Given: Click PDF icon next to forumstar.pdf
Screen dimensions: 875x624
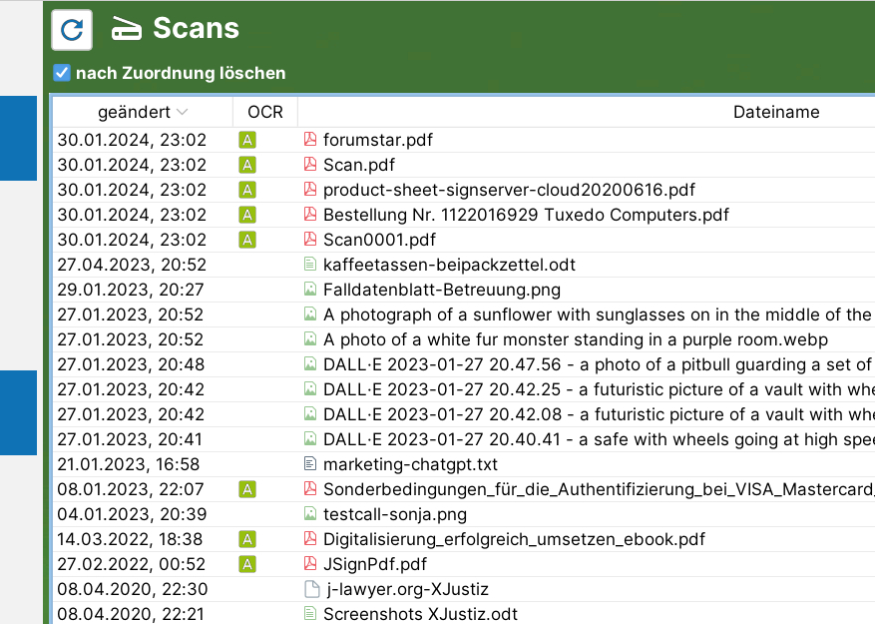Looking at the screenshot, I should pyautogui.click(x=310, y=140).
